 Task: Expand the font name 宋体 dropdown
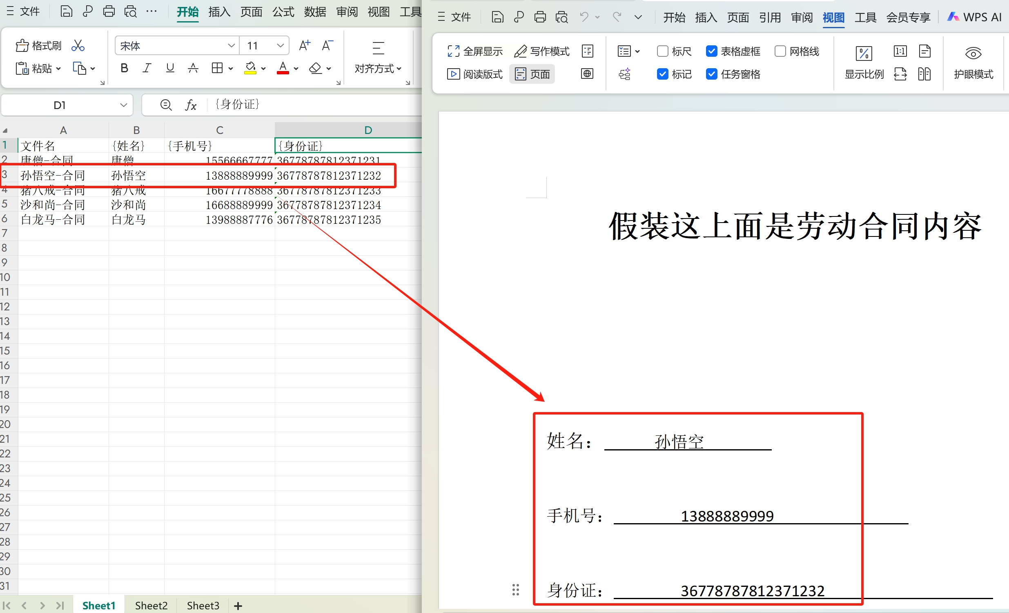click(x=232, y=45)
